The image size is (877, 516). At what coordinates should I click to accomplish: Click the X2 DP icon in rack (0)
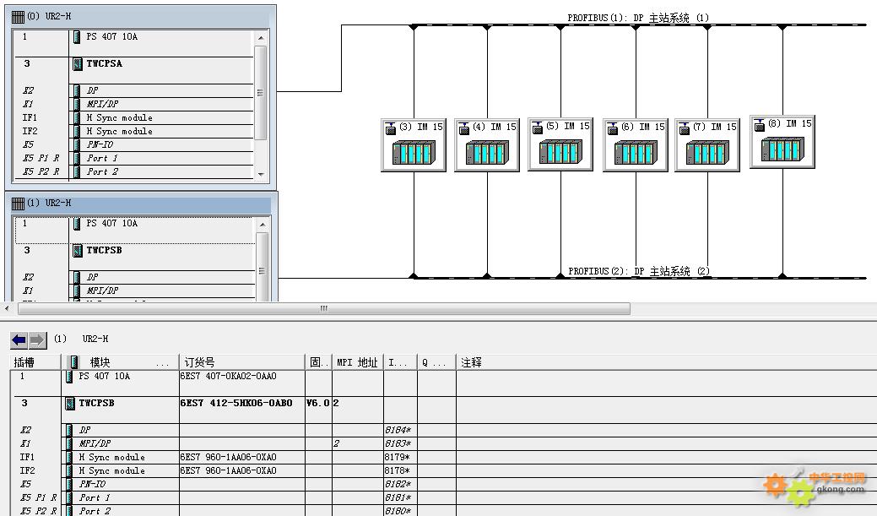[77, 90]
